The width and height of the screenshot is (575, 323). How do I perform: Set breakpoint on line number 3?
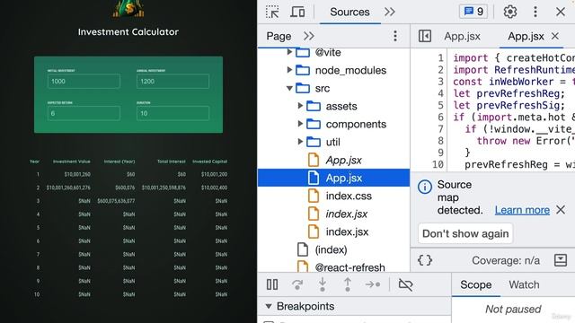[x=440, y=82]
